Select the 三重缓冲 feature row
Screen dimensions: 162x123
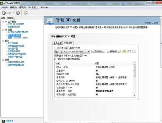(x=94, y=71)
